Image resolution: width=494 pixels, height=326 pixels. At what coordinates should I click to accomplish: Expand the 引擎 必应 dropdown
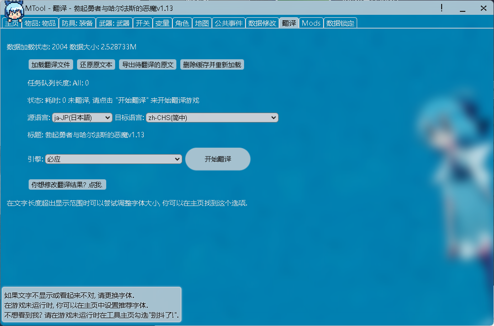tap(114, 159)
